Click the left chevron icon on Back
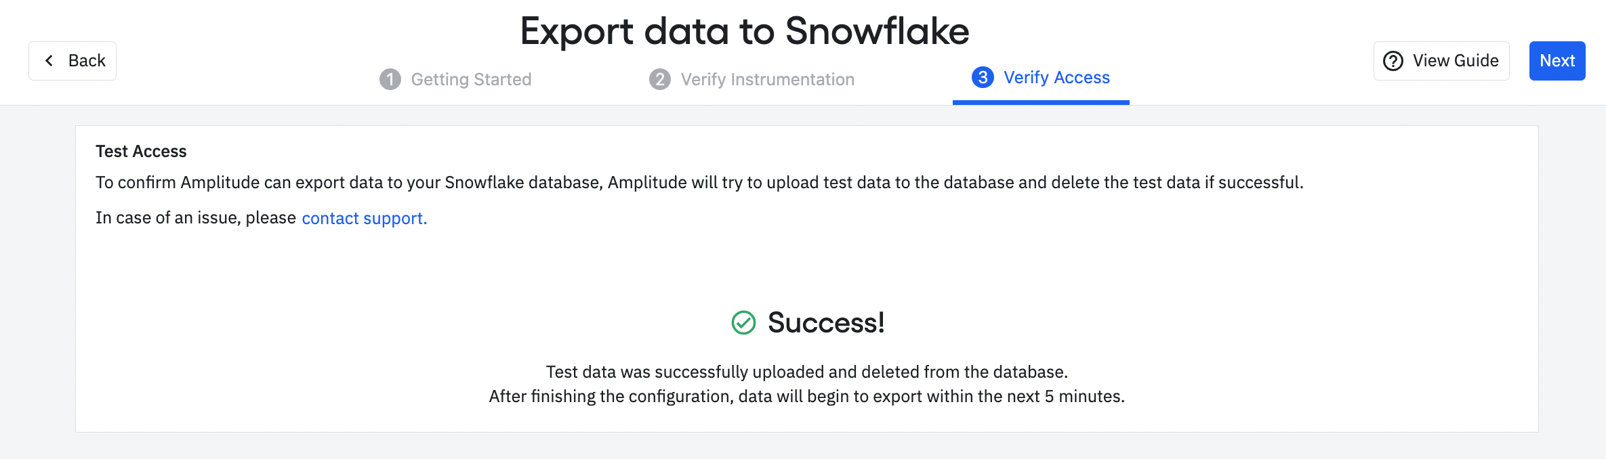This screenshot has width=1606, height=459. click(x=49, y=61)
